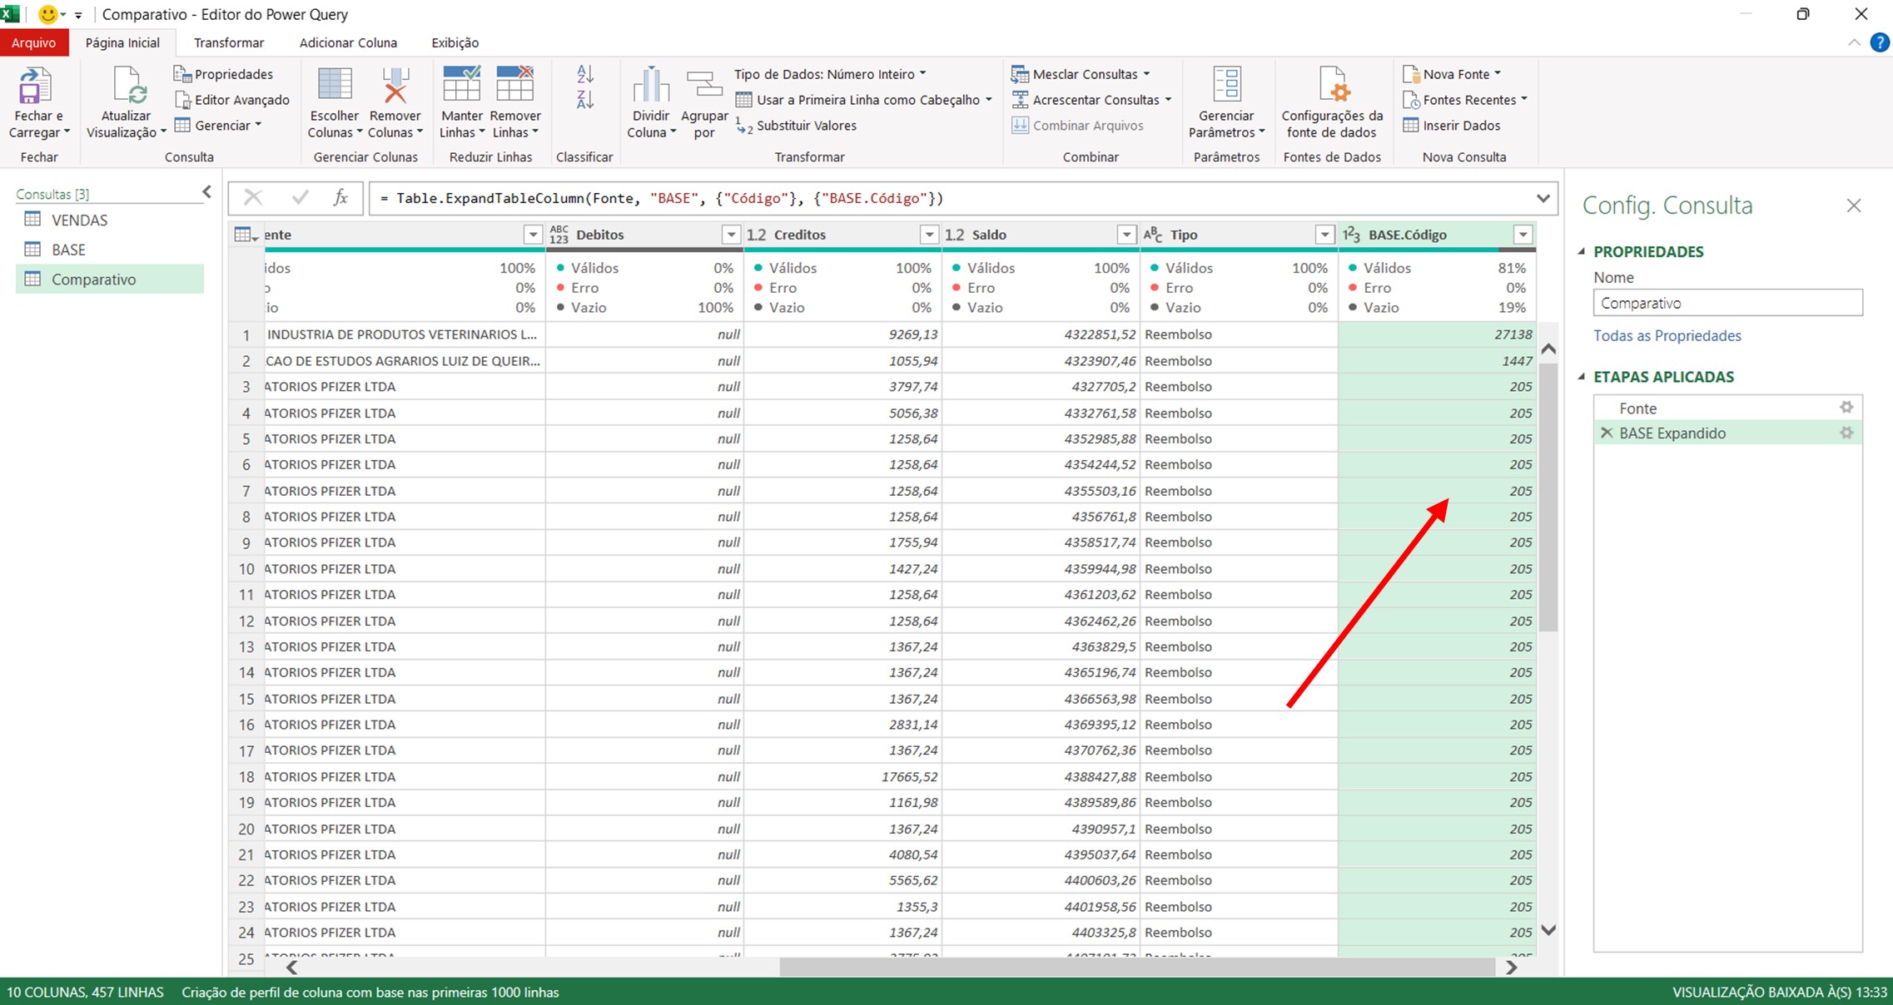Open Tipo column filter dropdown
Screen dimensions: 1893x1005
pyautogui.click(x=1324, y=235)
